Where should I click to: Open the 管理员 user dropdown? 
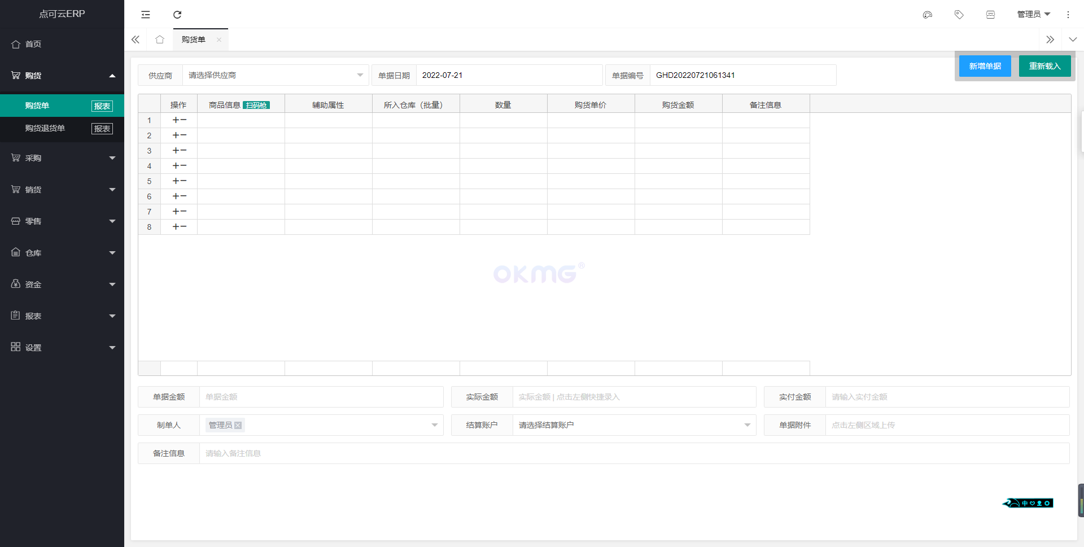click(1033, 14)
